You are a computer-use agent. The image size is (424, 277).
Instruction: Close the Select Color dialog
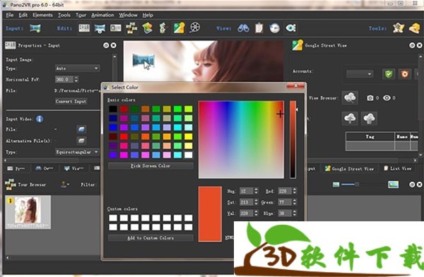pyautogui.click(x=295, y=86)
